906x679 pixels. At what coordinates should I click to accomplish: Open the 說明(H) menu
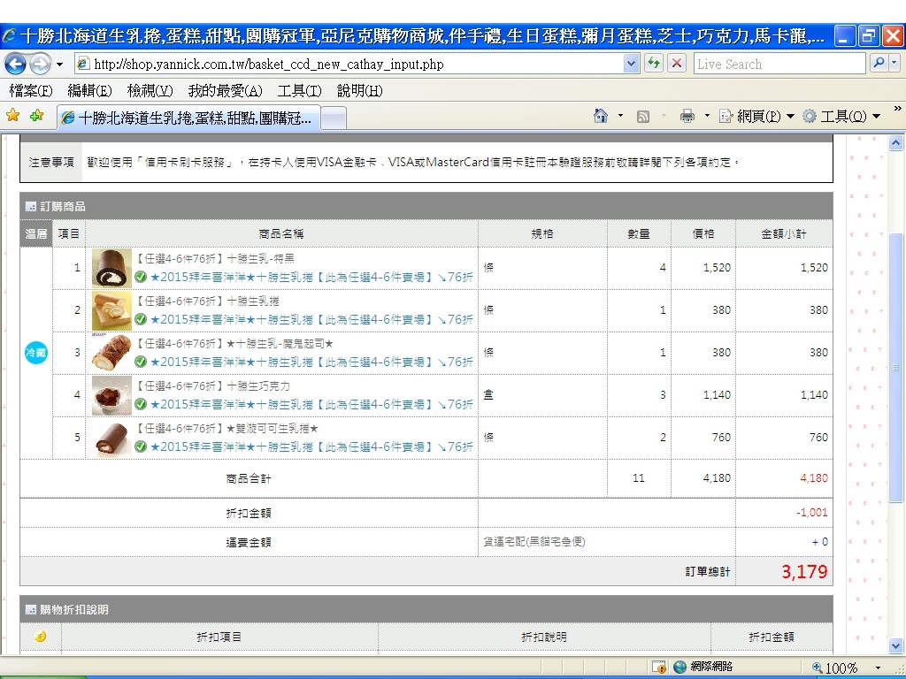[360, 91]
